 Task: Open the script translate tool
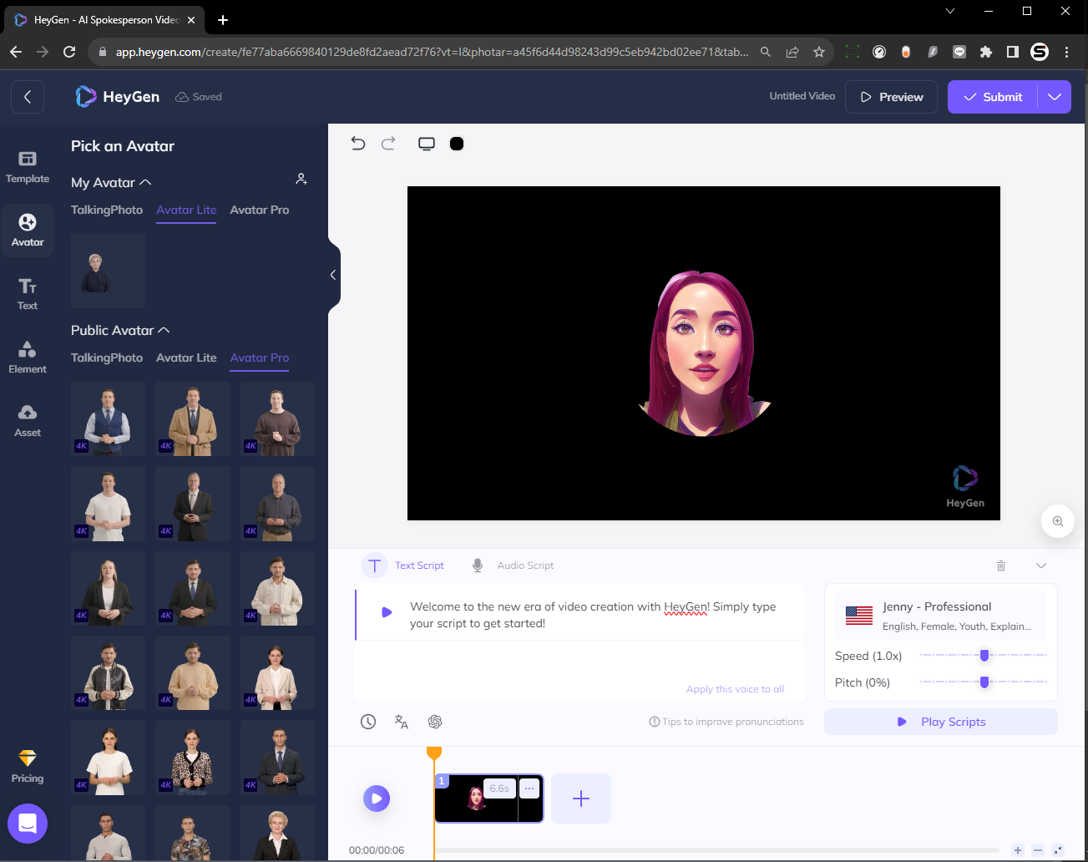pyautogui.click(x=402, y=722)
